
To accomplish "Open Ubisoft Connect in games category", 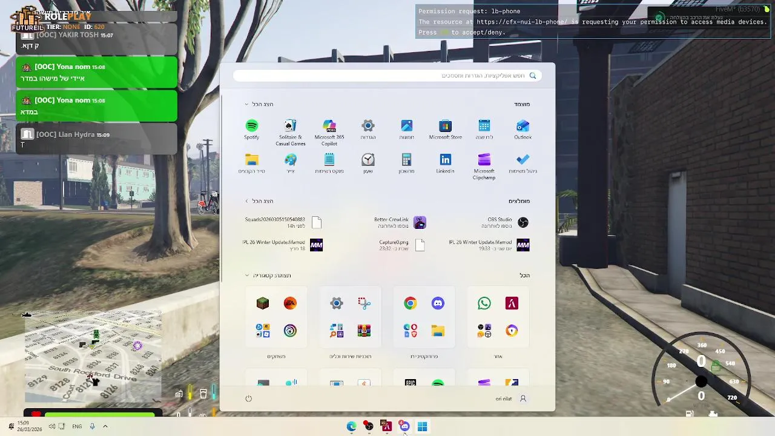I will (x=290, y=331).
